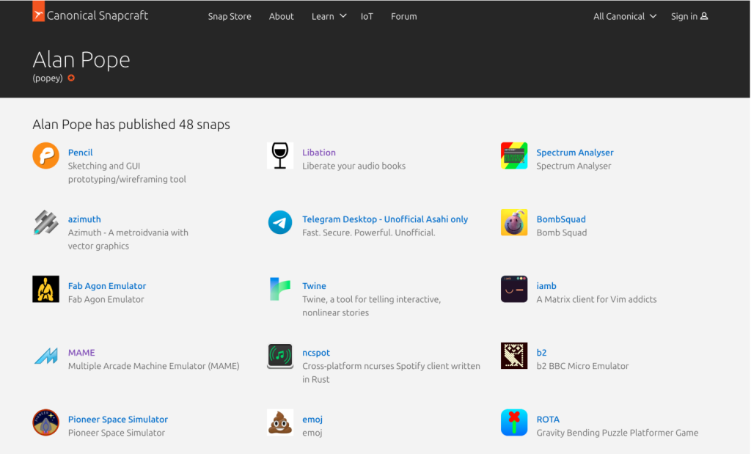This screenshot has width=751, height=454.
Task: Click the b2 BBC Micro owl icon
Action: point(514,356)
